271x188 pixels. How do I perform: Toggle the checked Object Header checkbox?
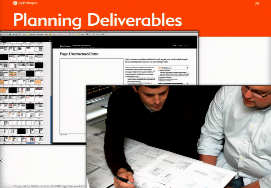click(158, 70)
